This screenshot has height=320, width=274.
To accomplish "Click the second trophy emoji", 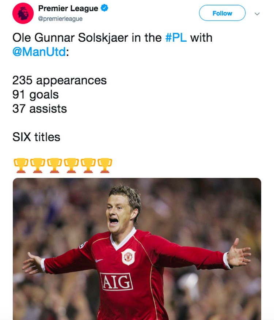I will [38, 166].
